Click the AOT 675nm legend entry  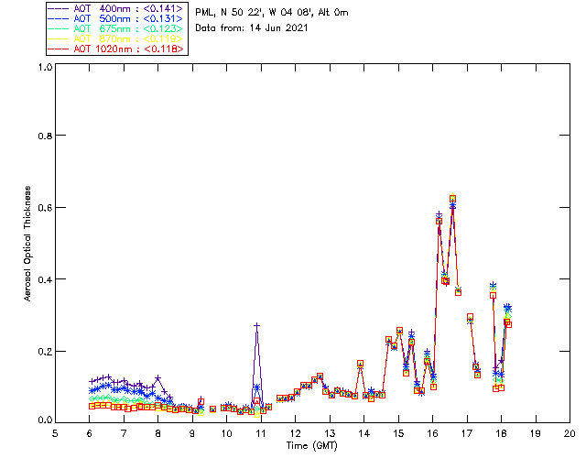point(116,28)
